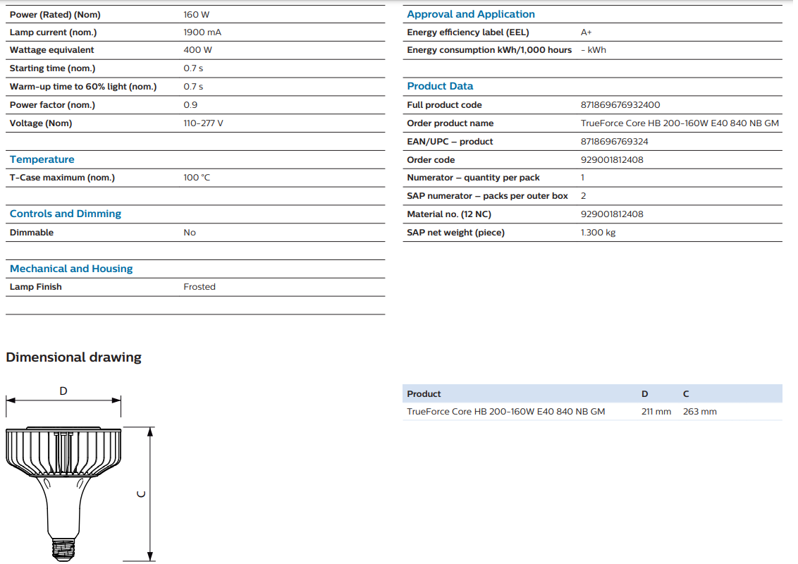Screen dimensions: 798x564
Task: Select the '160 W' rated power value
Action: tap(197, 15)
